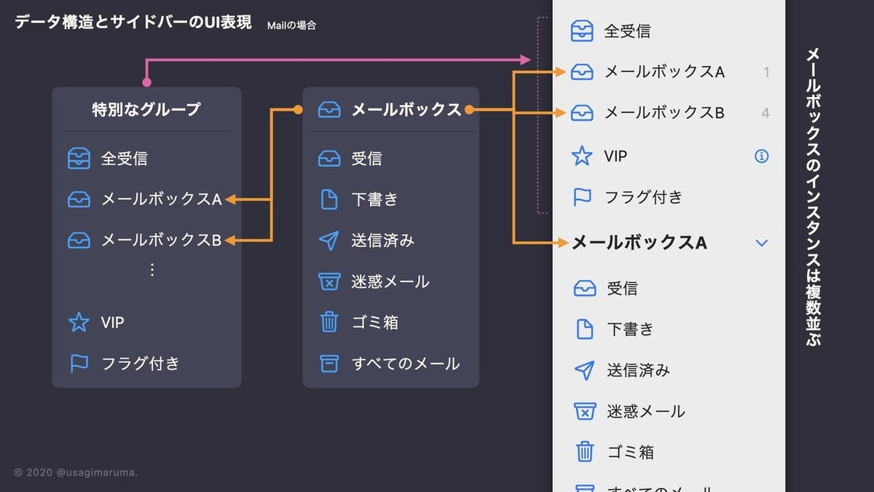874x492 pixels.
Task: Select the VIP star icon
Action: (583, 155)
